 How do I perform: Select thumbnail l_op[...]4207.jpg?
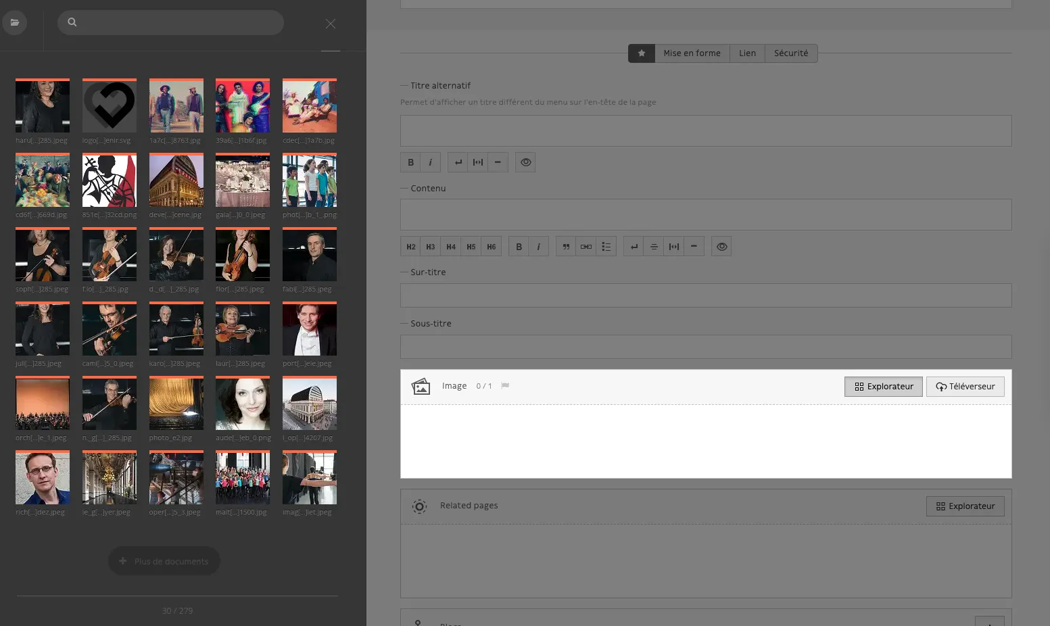coord(310,404)
